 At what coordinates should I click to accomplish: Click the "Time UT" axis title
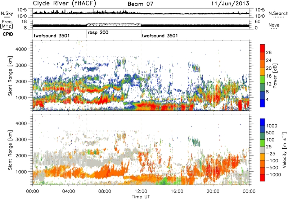click(x=141, y=197)
